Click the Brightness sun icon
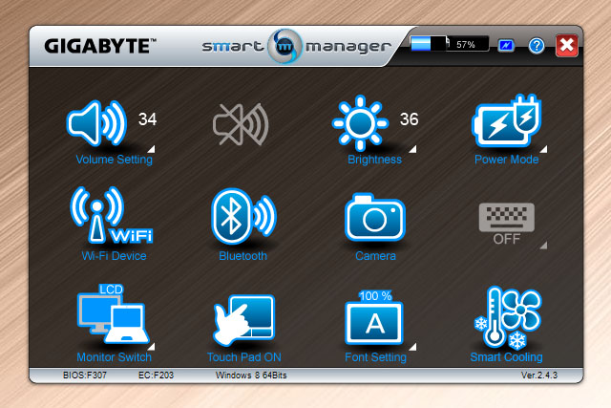This screenshot has width=611, height=408. click(360, 123)
